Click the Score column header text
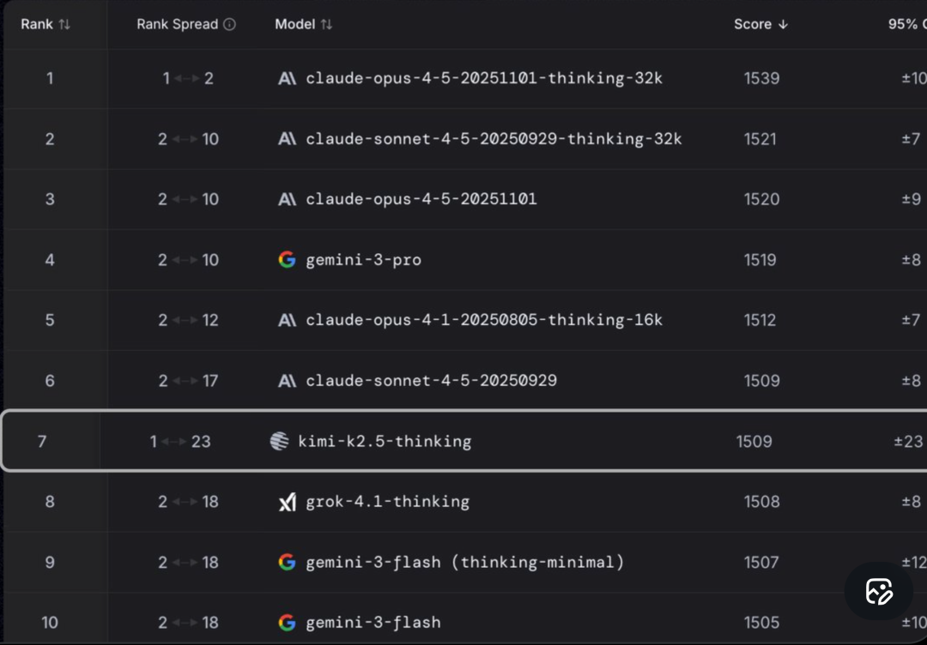 coord(753,24)
